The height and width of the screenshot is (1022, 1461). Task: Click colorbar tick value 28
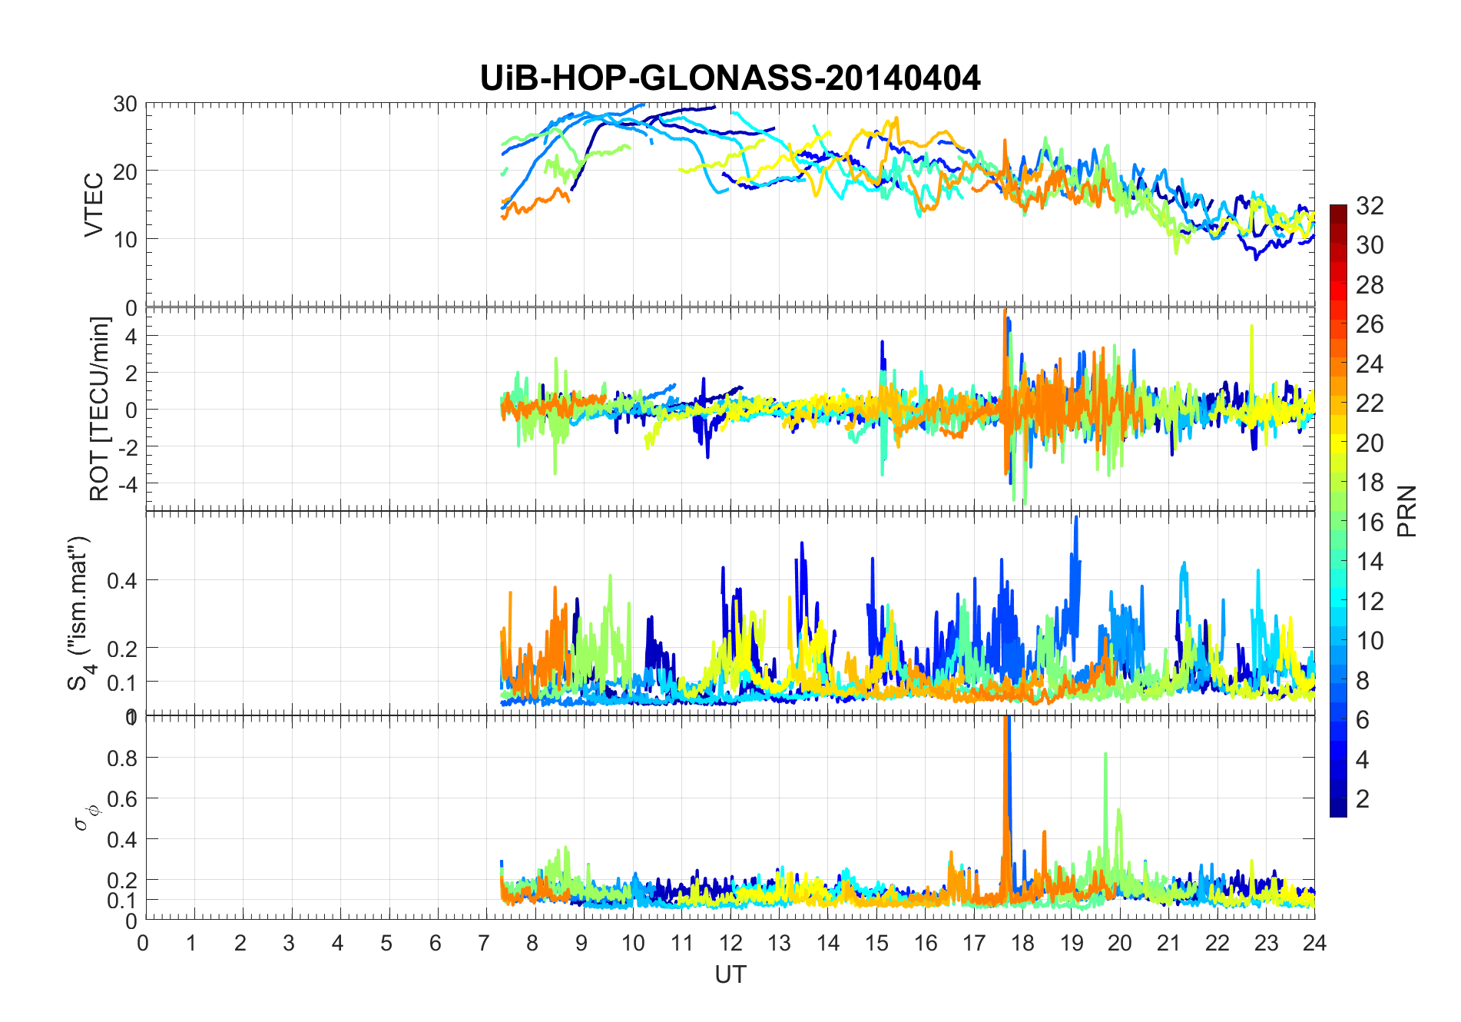1370,284
